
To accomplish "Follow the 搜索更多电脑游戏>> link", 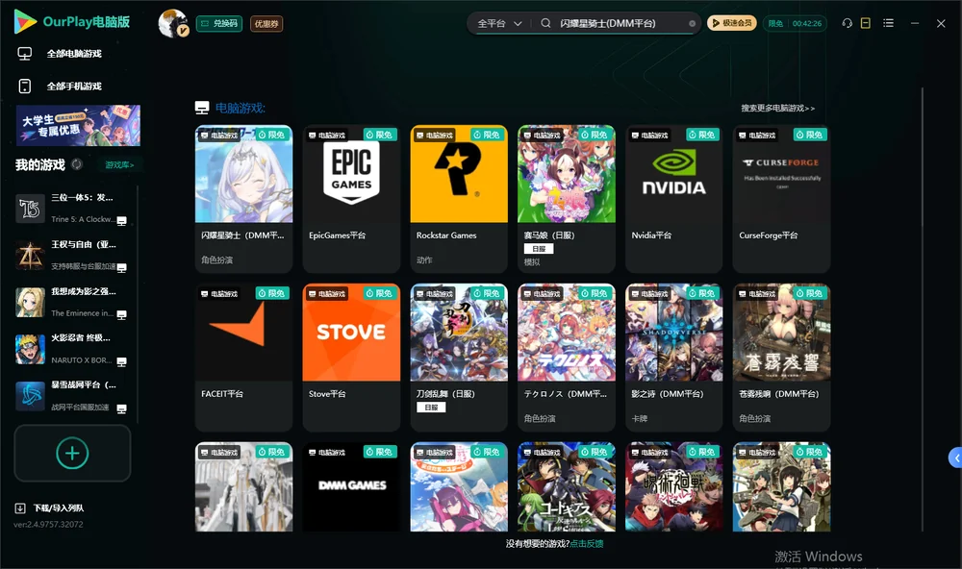I will pyautogui.click(x=777, y=109).
